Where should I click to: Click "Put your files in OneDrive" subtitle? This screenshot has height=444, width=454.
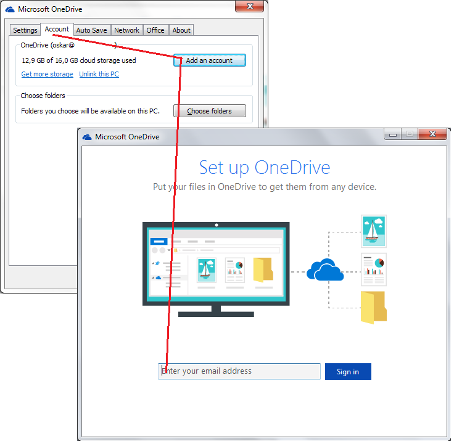(265, 187)
